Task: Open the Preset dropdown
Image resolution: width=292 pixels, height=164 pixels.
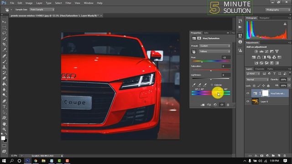Action: (x=215, y=46)
